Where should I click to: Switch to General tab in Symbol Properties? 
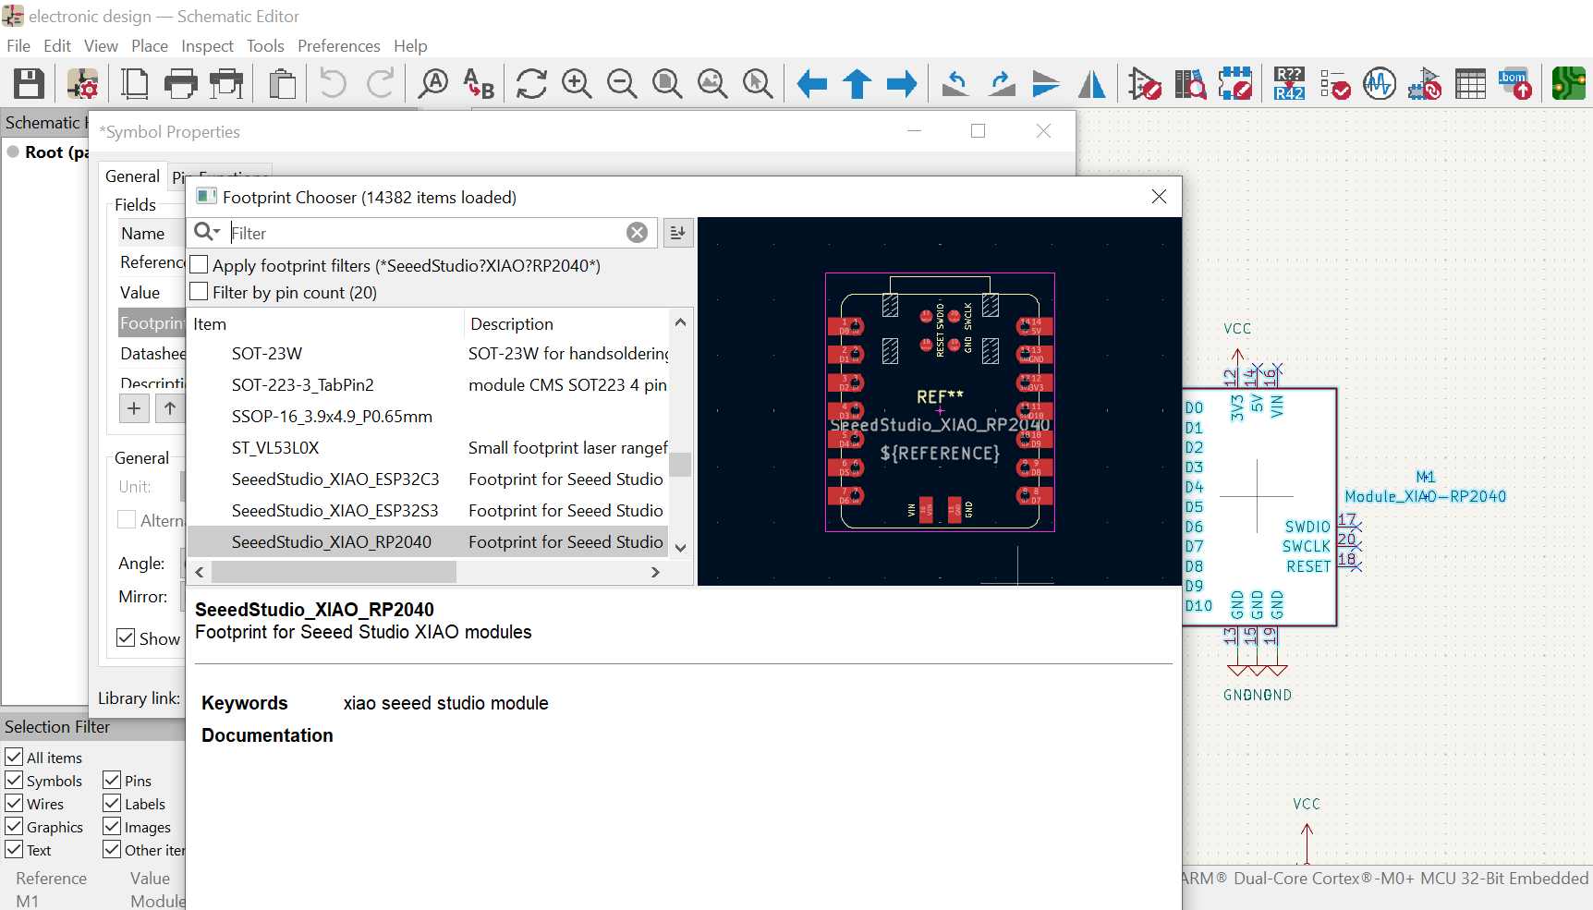tap(132, 176)
